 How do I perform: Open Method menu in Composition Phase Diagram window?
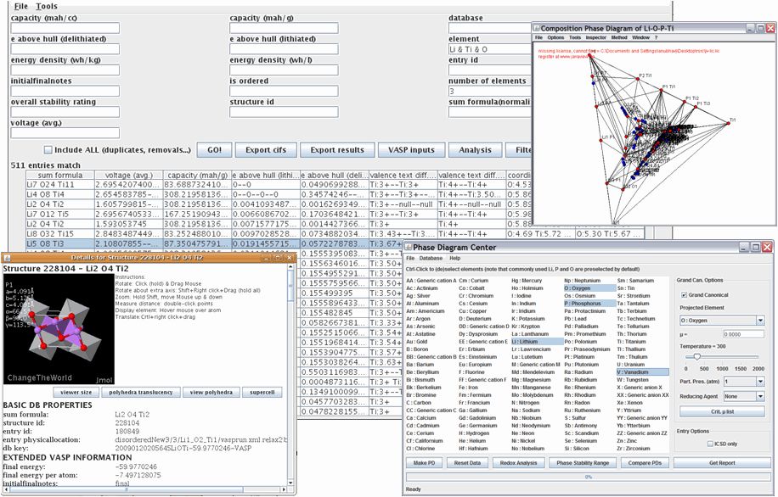pos(618,37)
